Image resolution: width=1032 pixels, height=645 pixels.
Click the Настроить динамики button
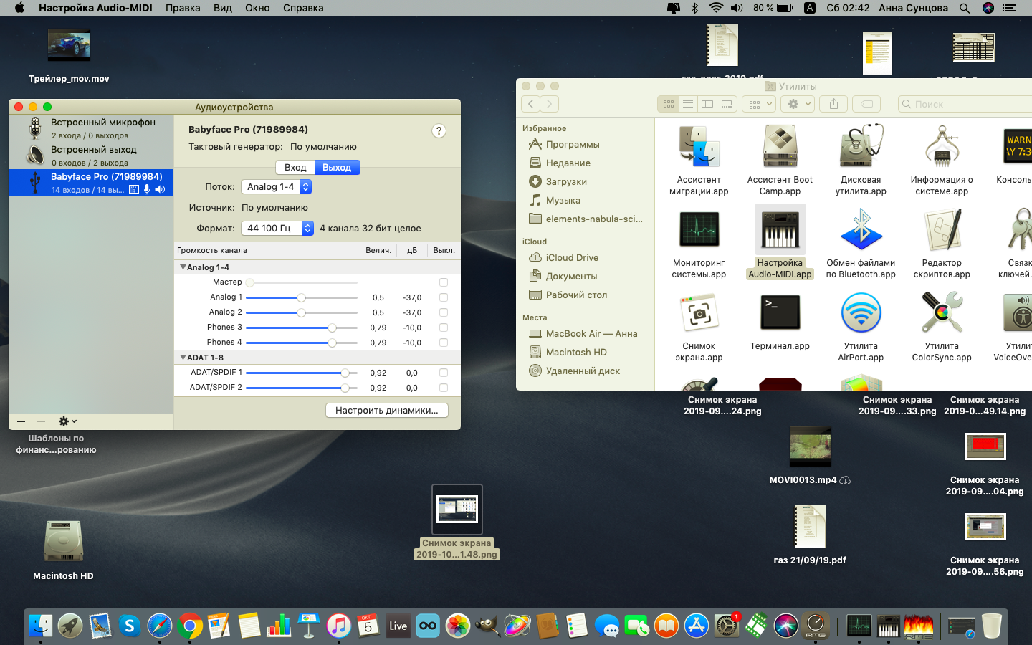(386, 410)
